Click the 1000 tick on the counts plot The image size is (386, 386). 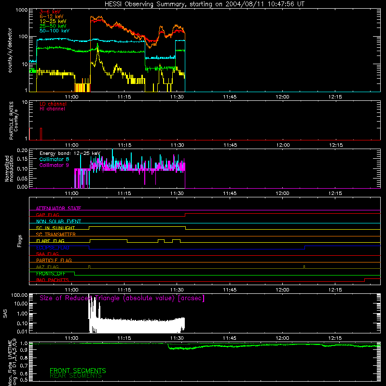tap(21, 10)
